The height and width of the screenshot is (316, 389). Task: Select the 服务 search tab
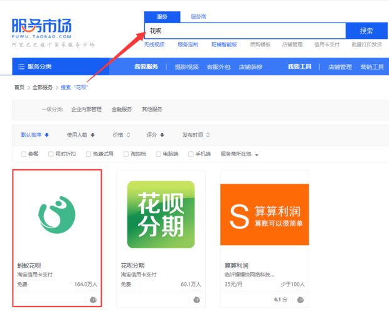click(x=163, y=16)
